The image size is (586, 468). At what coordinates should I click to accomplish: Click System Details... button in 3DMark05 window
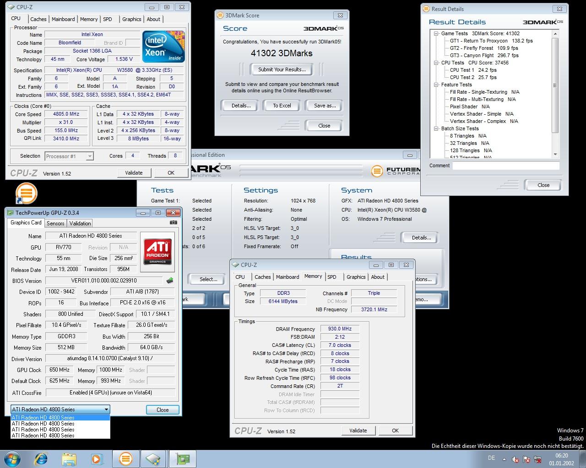[421, 238]
